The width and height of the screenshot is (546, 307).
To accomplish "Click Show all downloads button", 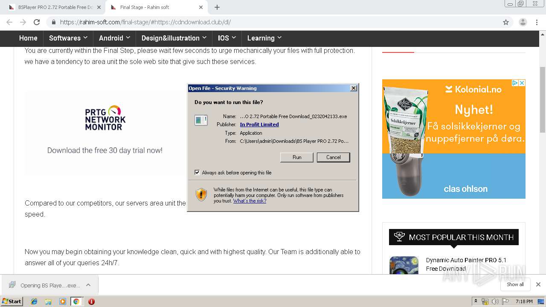I will (515, 284).
